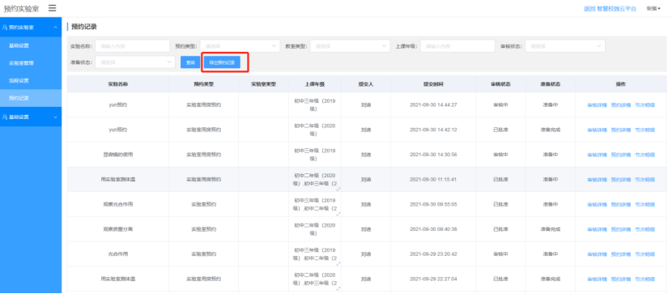Select experiment name 显微镜的使用
The image size is (672, 294).
(118, 154)
